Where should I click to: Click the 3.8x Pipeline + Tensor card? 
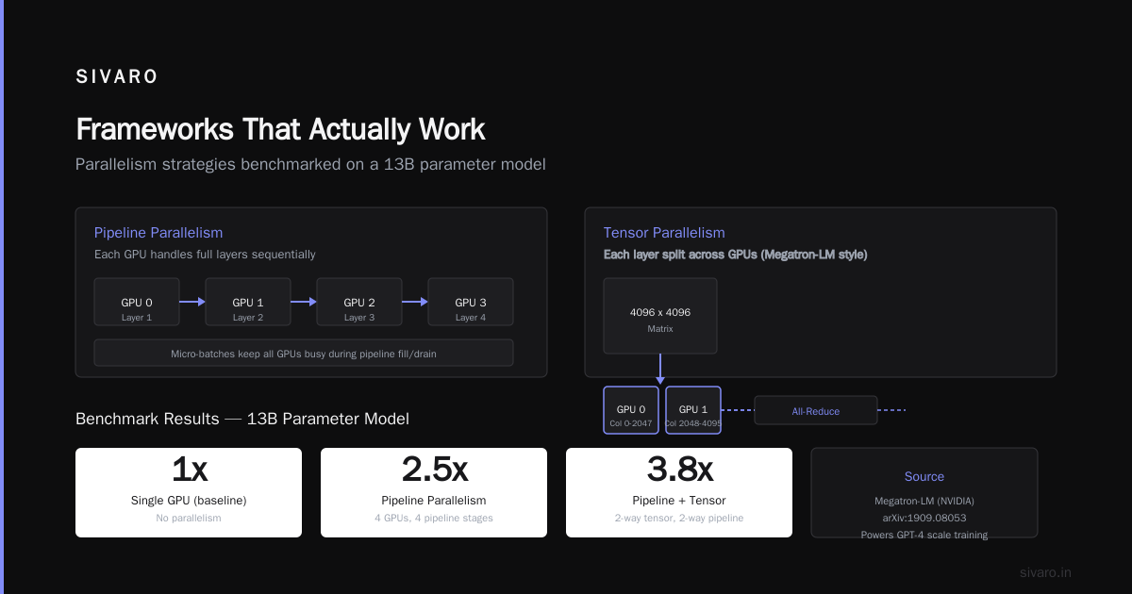point(679,492)
